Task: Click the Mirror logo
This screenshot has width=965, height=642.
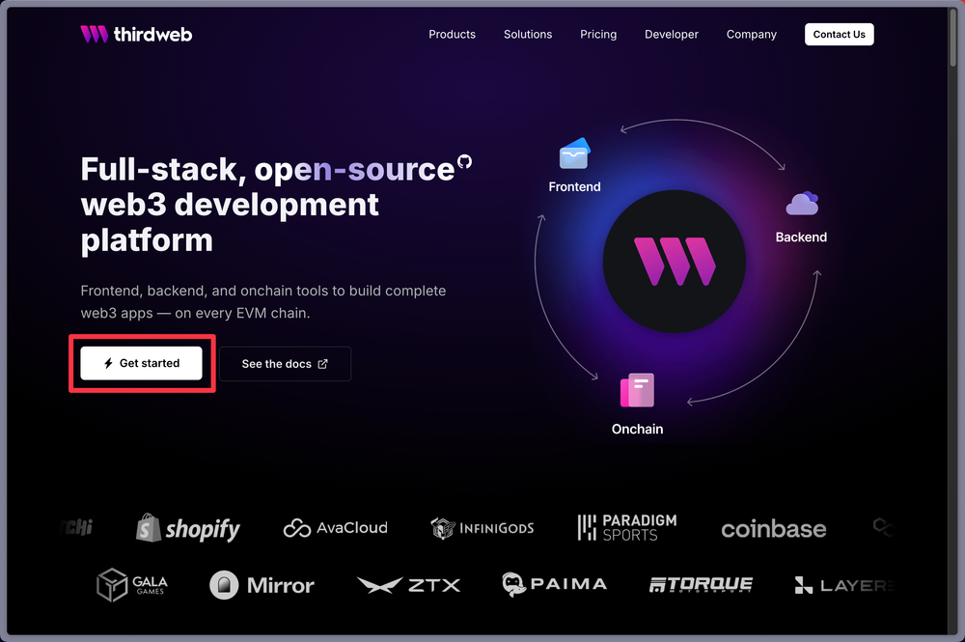Action: click(262, 584)
